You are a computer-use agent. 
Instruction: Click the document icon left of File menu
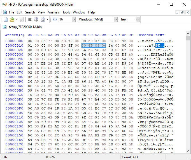point(5,12)
